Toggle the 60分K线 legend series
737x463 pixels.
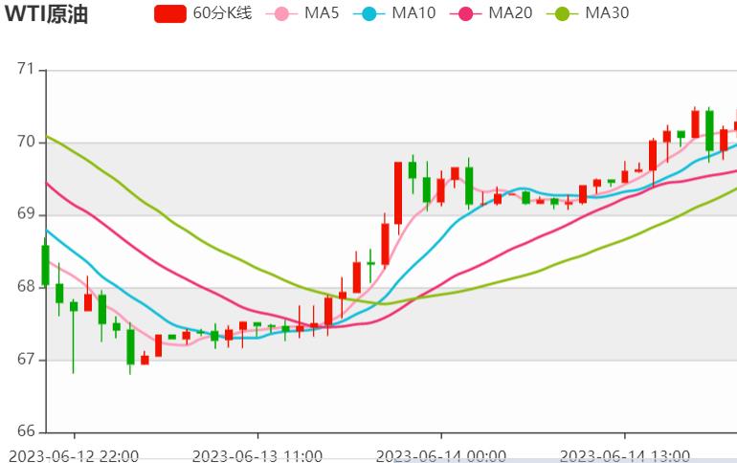203,13
